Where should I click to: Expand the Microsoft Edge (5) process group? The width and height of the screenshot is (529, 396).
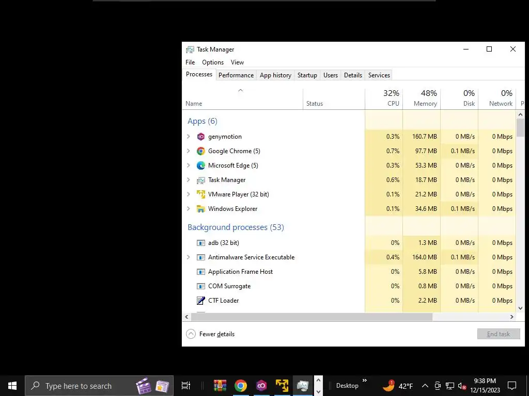(x=189, y=166)
